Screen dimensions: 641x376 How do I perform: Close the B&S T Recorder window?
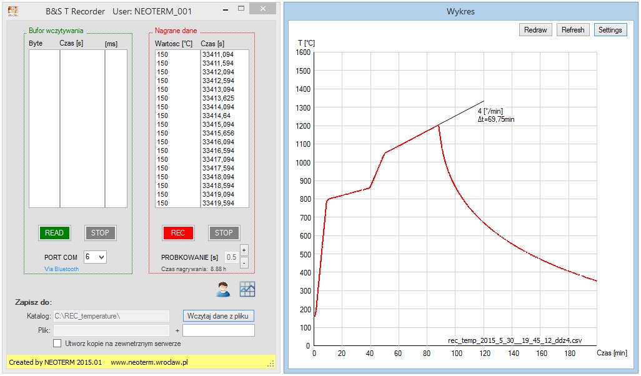[x=265, y=10]
